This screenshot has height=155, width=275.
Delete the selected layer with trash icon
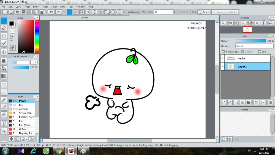[270, 102]
